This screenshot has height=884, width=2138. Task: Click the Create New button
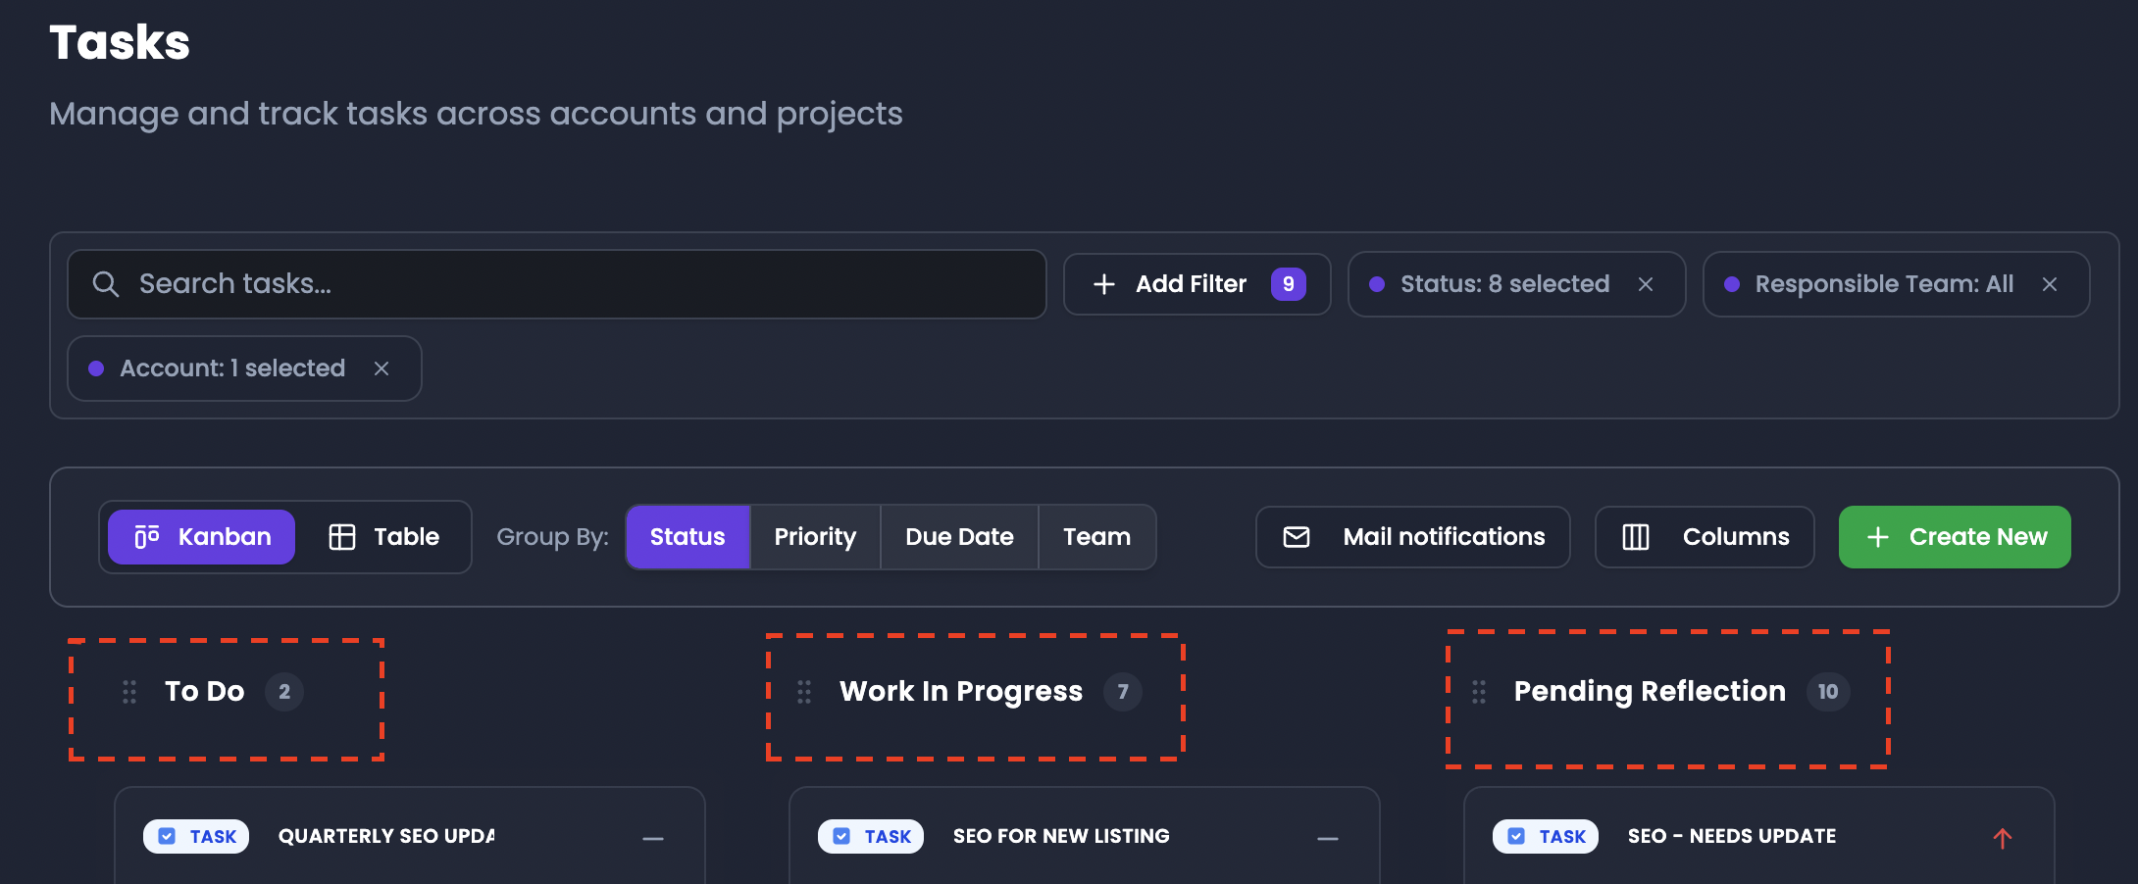click(1955, 537)
